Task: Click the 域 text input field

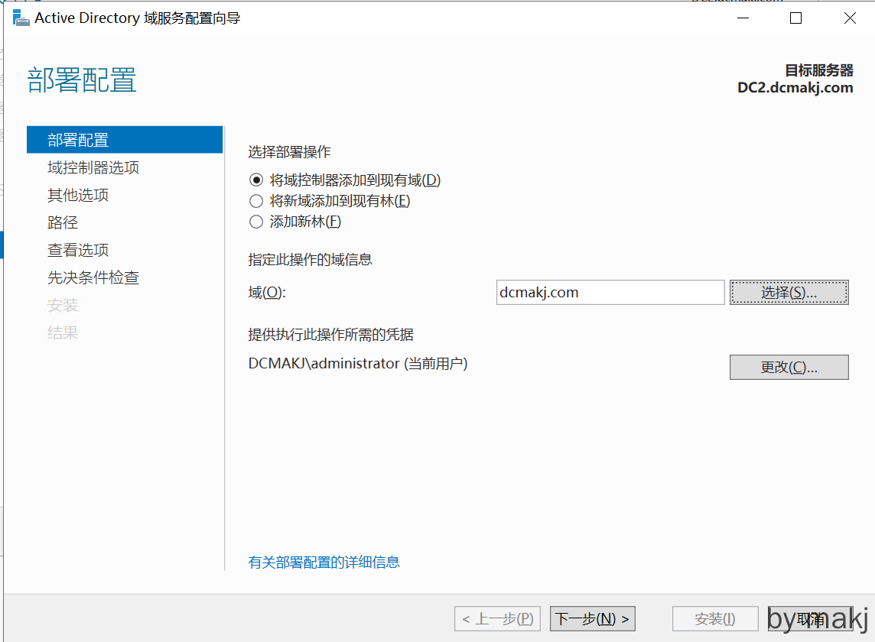Action: 610,293
